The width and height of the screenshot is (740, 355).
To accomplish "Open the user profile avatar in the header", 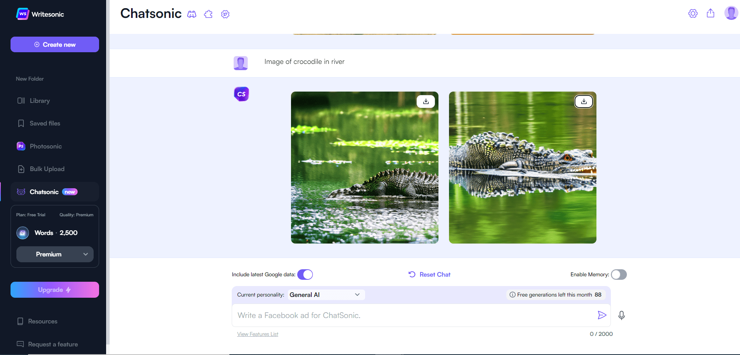I will tap(731, 13).
